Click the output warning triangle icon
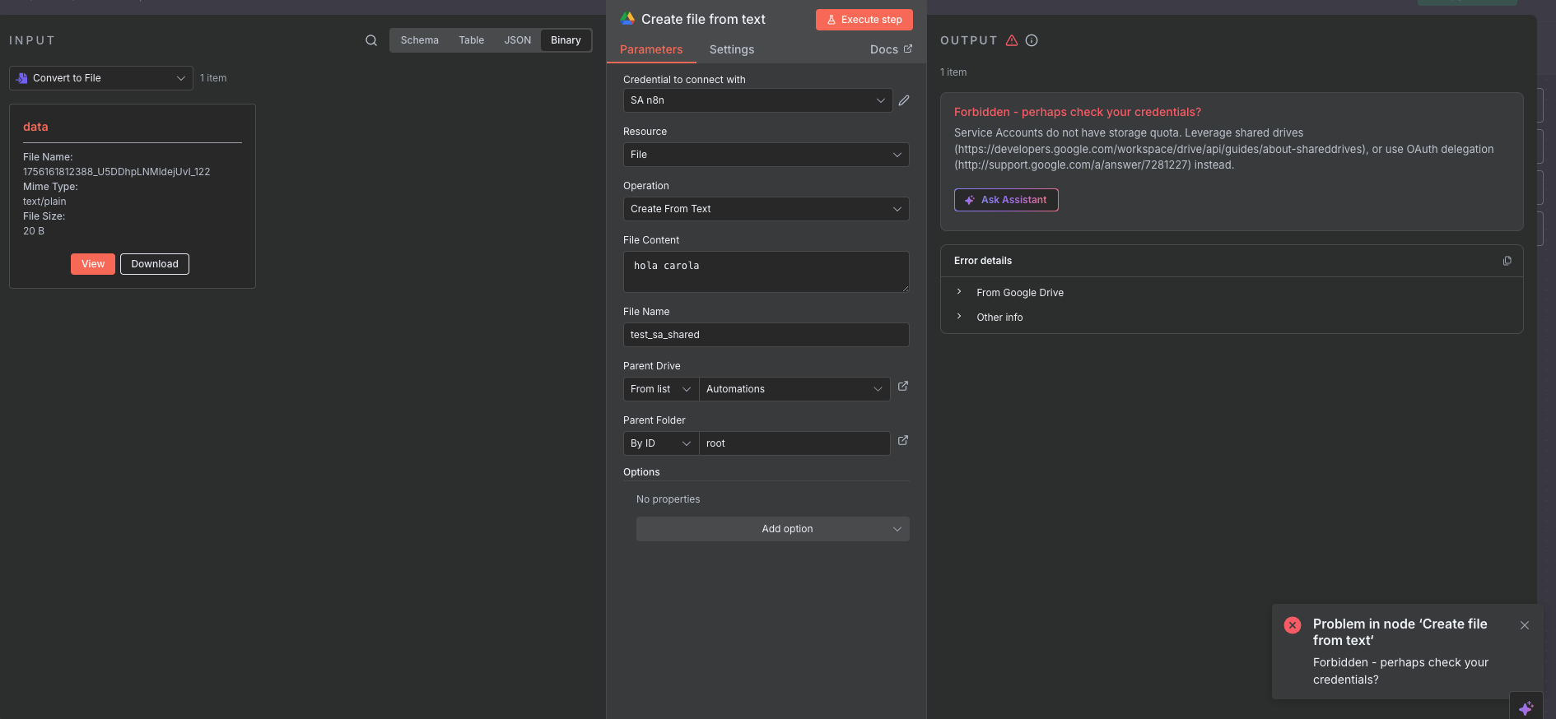 coord(1012,40)
